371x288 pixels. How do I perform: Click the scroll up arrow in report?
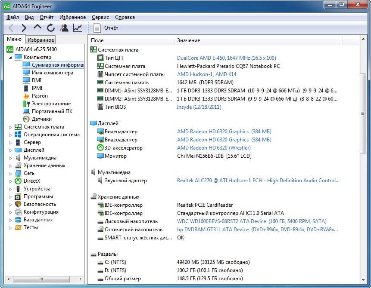(x=363, y=39)
